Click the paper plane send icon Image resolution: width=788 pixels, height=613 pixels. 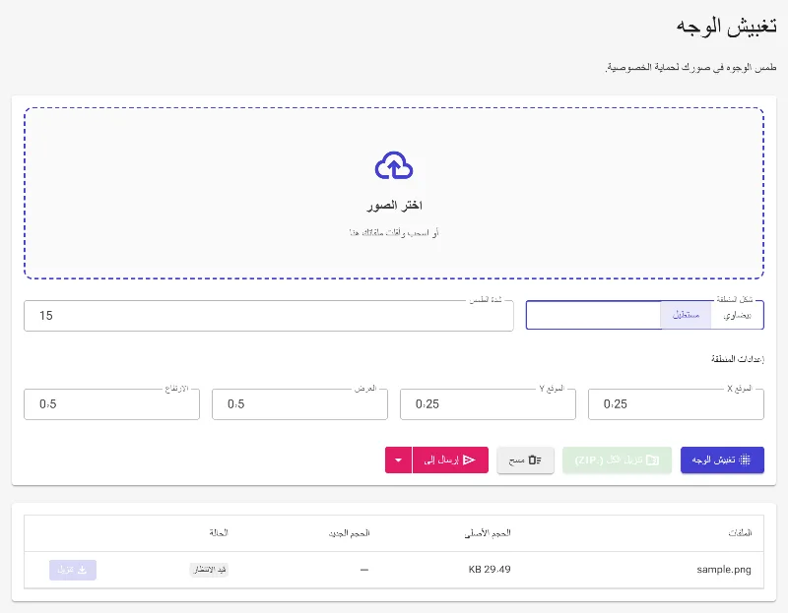pos(469,460)
